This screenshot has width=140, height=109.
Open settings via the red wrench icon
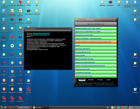[x=102, y=20]
